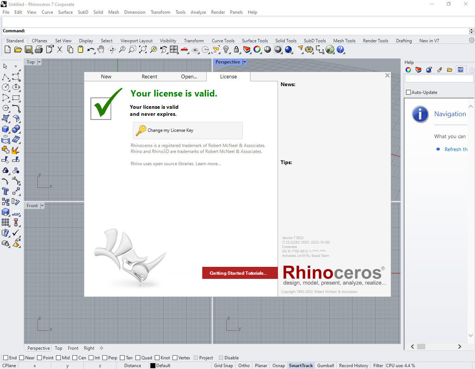Toggle the Gumball status bar button
Viewport: 475px width, 369px height.
[326, 366]
